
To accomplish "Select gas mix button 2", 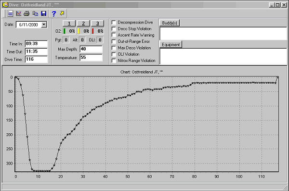I will coord(83,24).
